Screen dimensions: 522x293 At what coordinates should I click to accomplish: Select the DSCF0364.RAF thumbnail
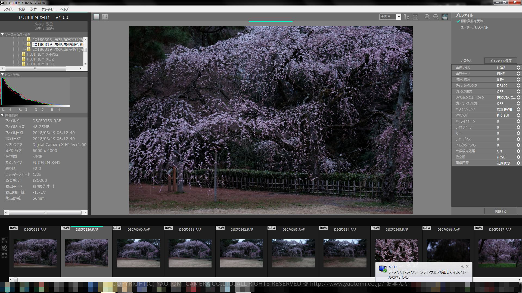(x=345, y=253)
